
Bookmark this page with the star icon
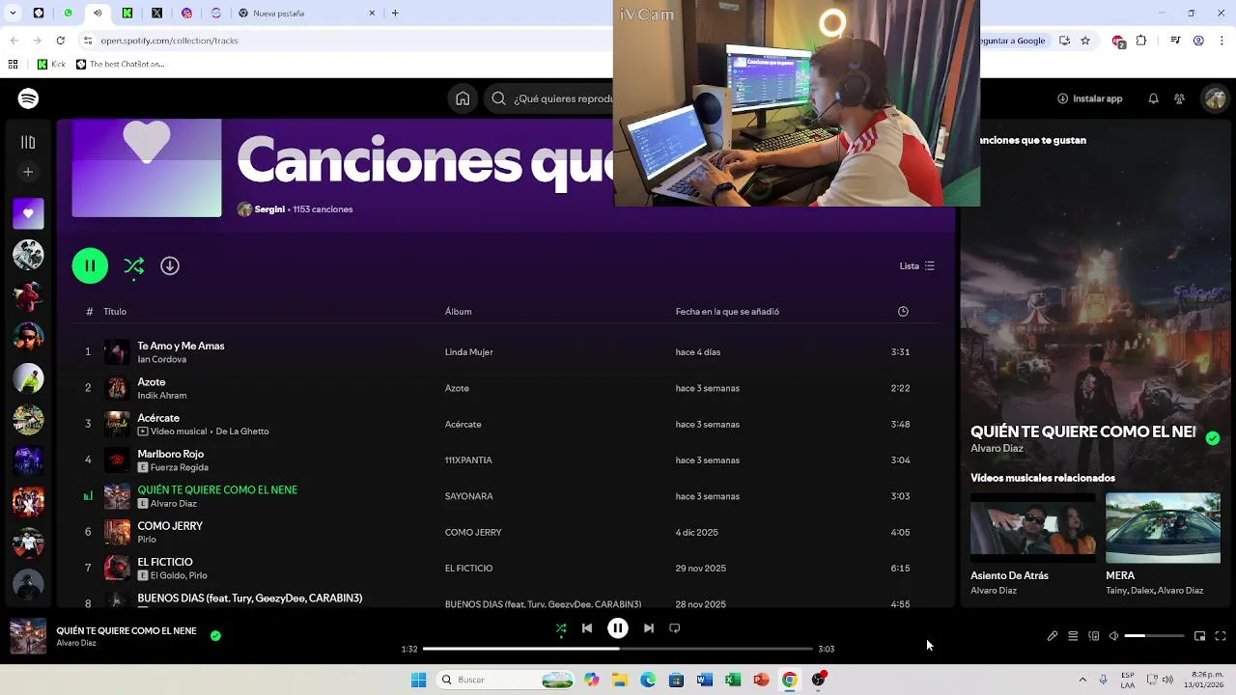1085,41
